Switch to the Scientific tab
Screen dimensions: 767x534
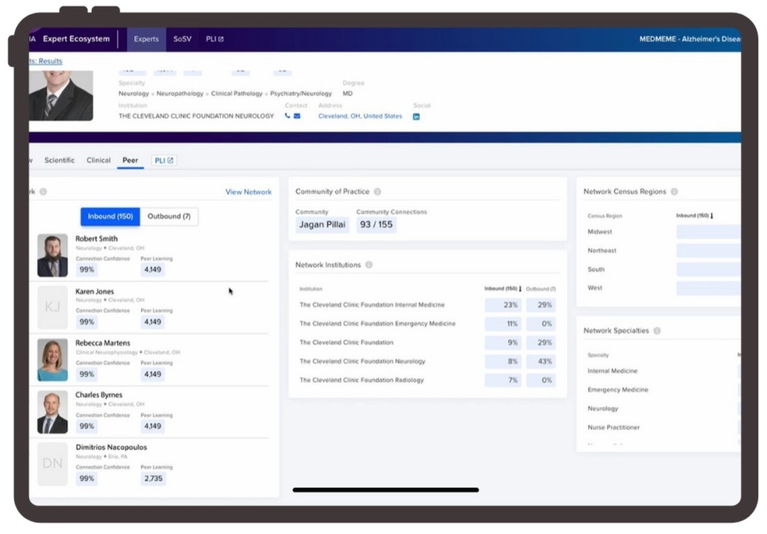59,160
